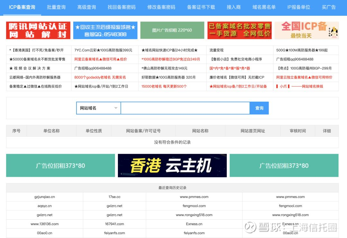Viewport: 347px width, 238px height.
Task: Open the 域名黑名单 page
Action: tap(264, 7)
